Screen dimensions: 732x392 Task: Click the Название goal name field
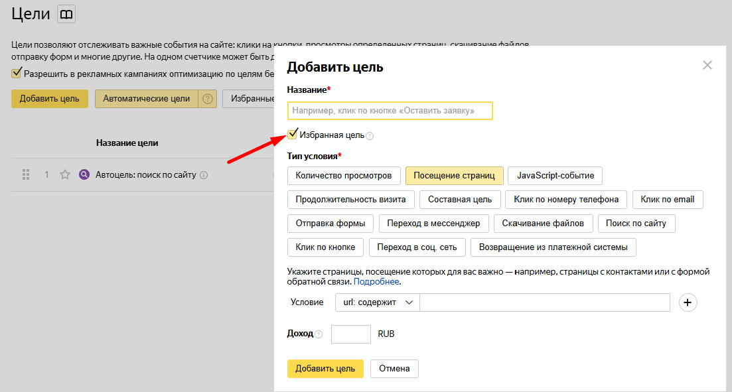coord(390,111)
